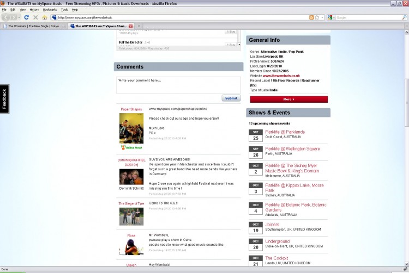This screenshot has height=273, width=409.
Task: Click the RSS feed icon in address bar
Action: pos(311,17)
